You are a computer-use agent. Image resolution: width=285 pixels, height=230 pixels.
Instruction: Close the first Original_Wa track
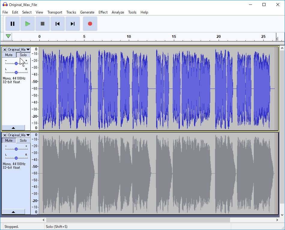tap(5, 50)
